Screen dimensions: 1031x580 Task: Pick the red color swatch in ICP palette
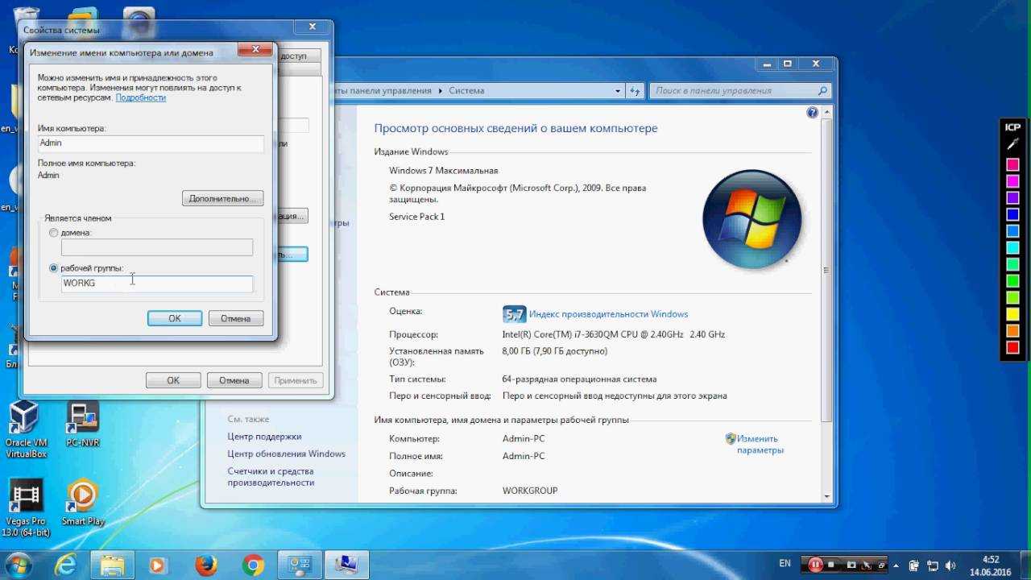1013,347
